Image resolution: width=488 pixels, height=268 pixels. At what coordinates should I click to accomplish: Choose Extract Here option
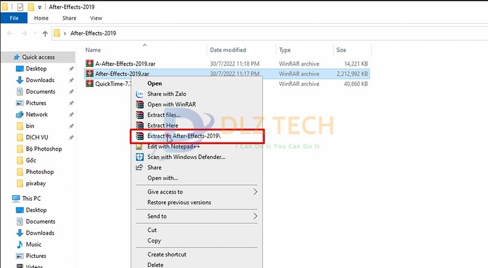point(163,125)
